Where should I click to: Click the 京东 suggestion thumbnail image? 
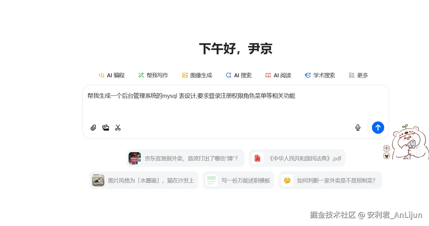pyautogui.click(x=135, y=158)
